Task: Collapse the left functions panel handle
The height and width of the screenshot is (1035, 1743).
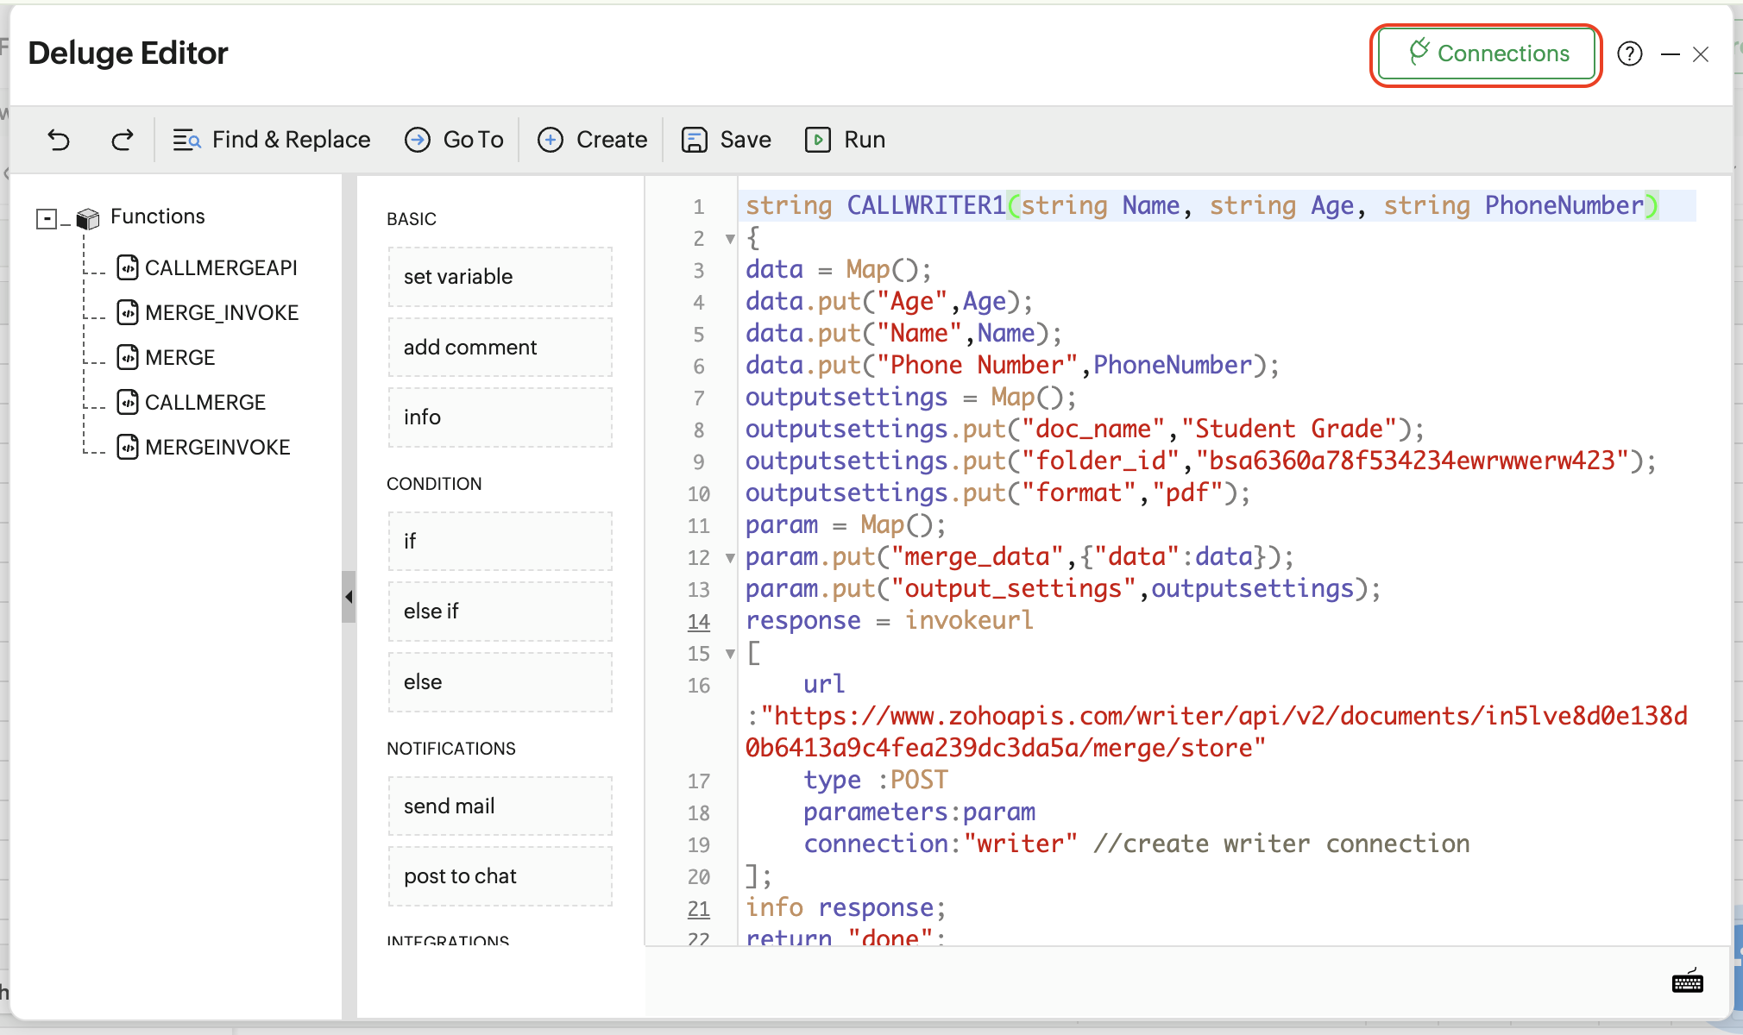Action: click(348, 596)
